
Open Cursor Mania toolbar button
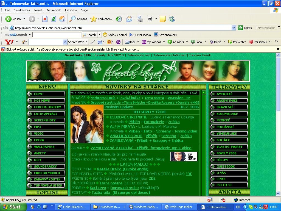tap(140, 35)
